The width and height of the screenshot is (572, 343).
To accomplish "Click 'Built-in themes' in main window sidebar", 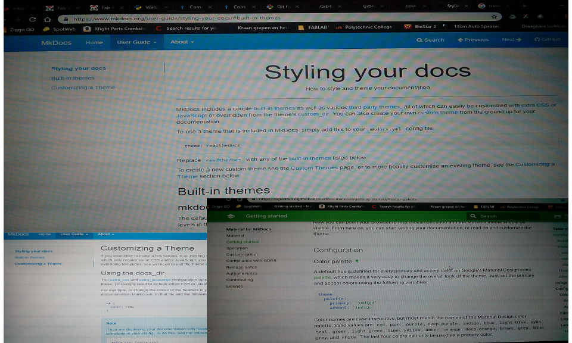I will [x=73, y=78].
